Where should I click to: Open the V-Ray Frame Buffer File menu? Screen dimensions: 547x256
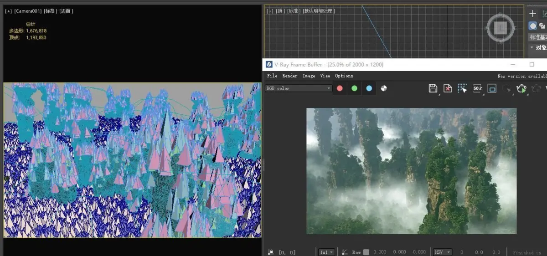coord(272,76)
